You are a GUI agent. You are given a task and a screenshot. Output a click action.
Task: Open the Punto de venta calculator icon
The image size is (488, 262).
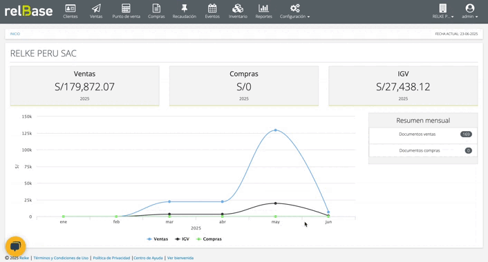tap(126, 8)
